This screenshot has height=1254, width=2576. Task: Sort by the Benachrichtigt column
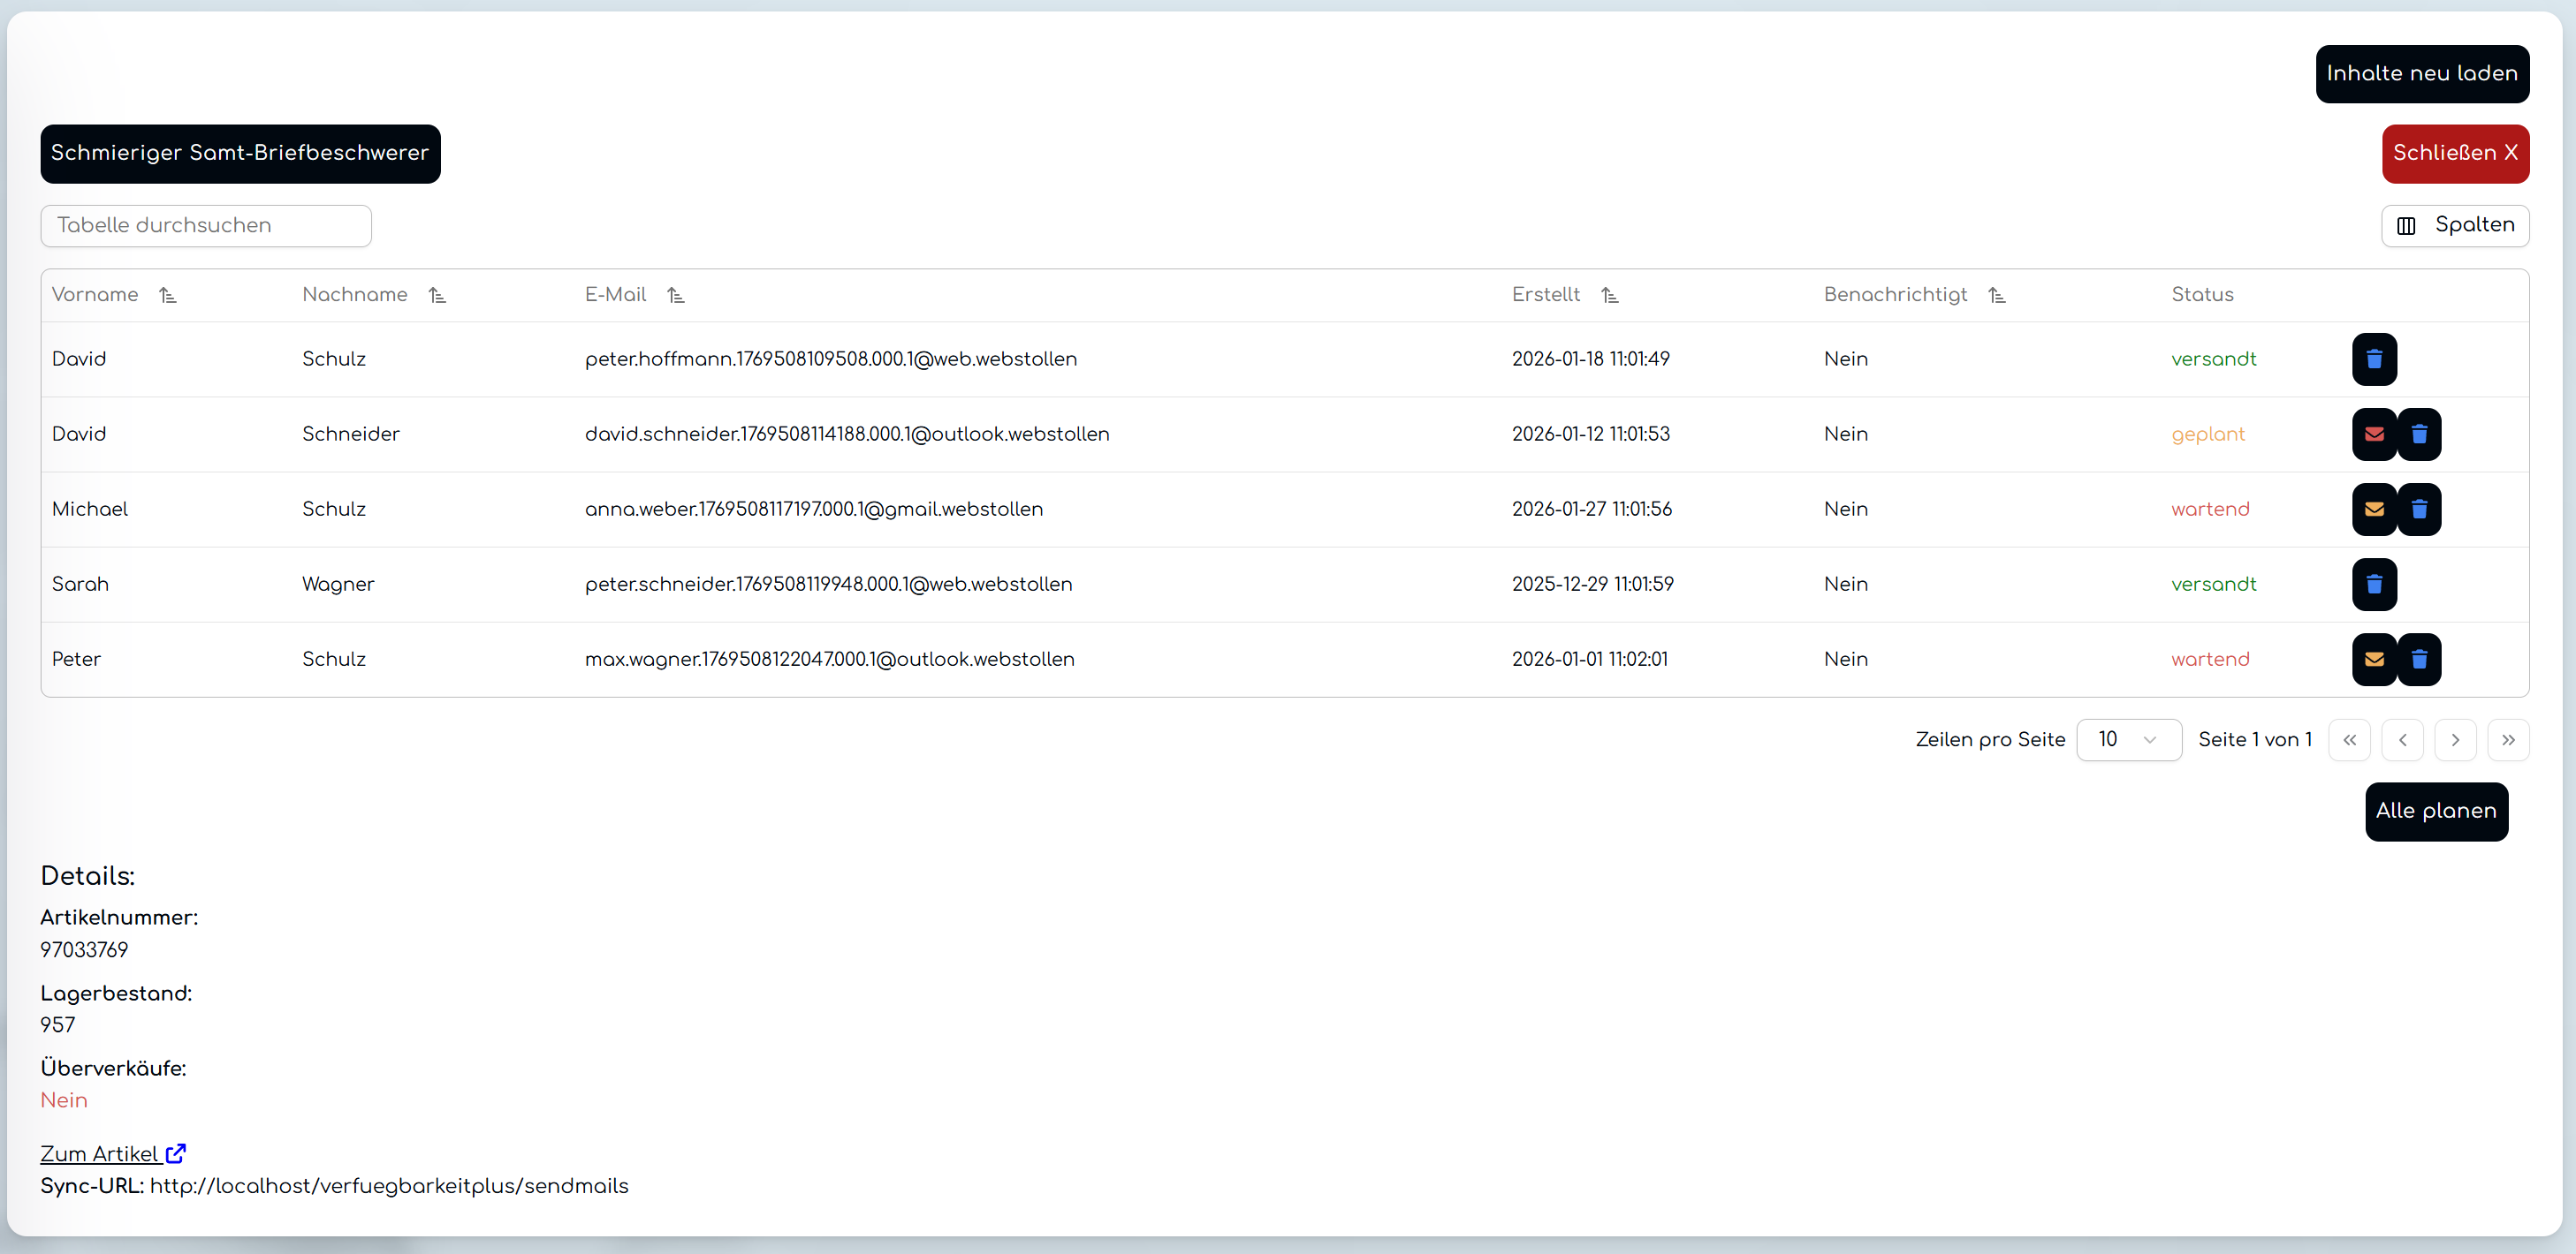[x=1996, y=295]
